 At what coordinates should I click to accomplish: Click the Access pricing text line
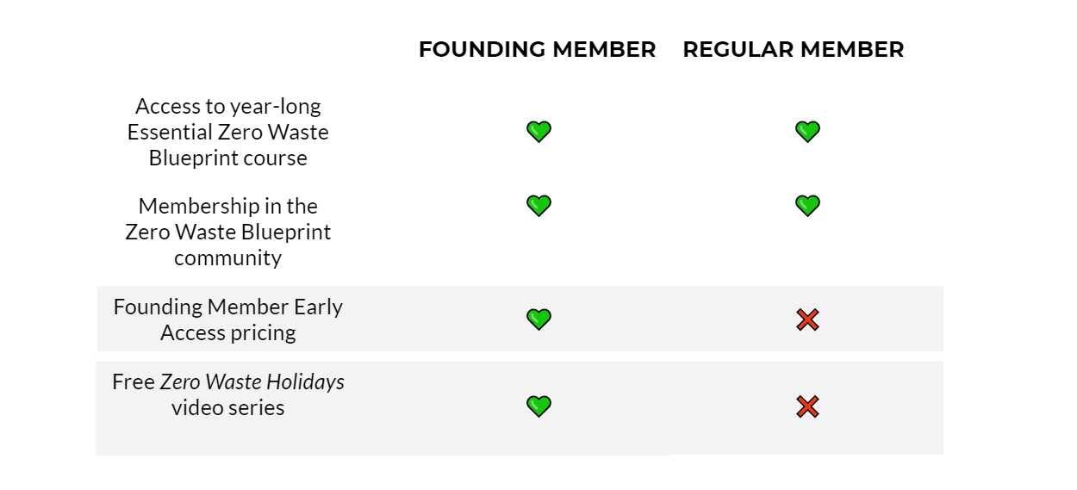pos(228,333)
